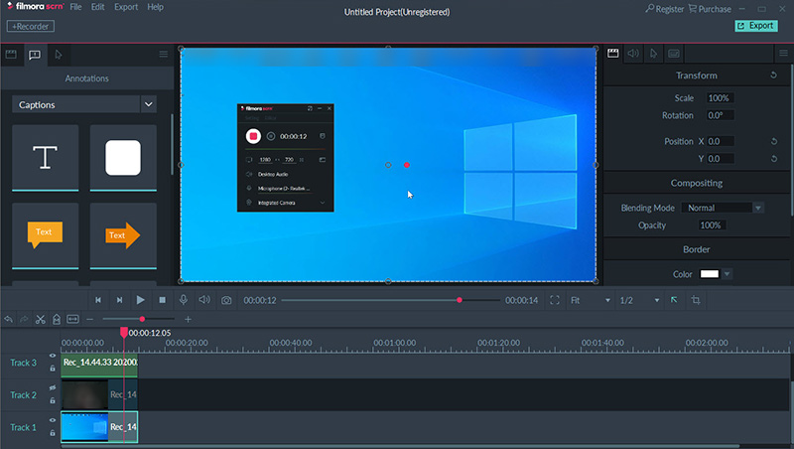Select the orange speech bubble Text annotation
The width and height of the screenshot is (794, 449).
click(x=45, y=235)
